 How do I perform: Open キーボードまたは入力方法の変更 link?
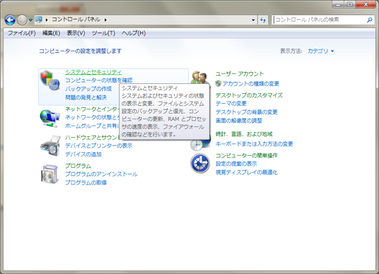point(254,144)
